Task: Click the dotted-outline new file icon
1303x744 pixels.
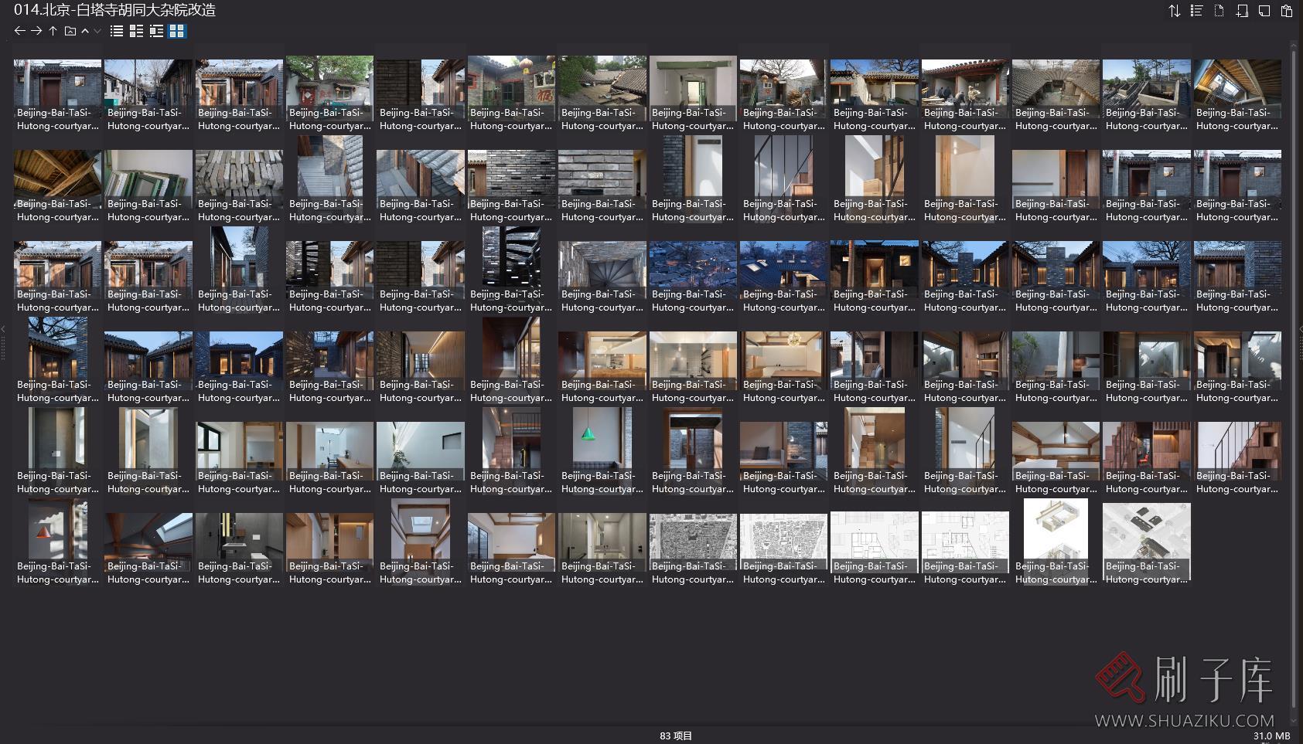Action: pos(1219,11)
